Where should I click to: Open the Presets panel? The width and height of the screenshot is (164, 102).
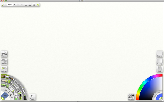pyautogui.click(x=32, y=97)
